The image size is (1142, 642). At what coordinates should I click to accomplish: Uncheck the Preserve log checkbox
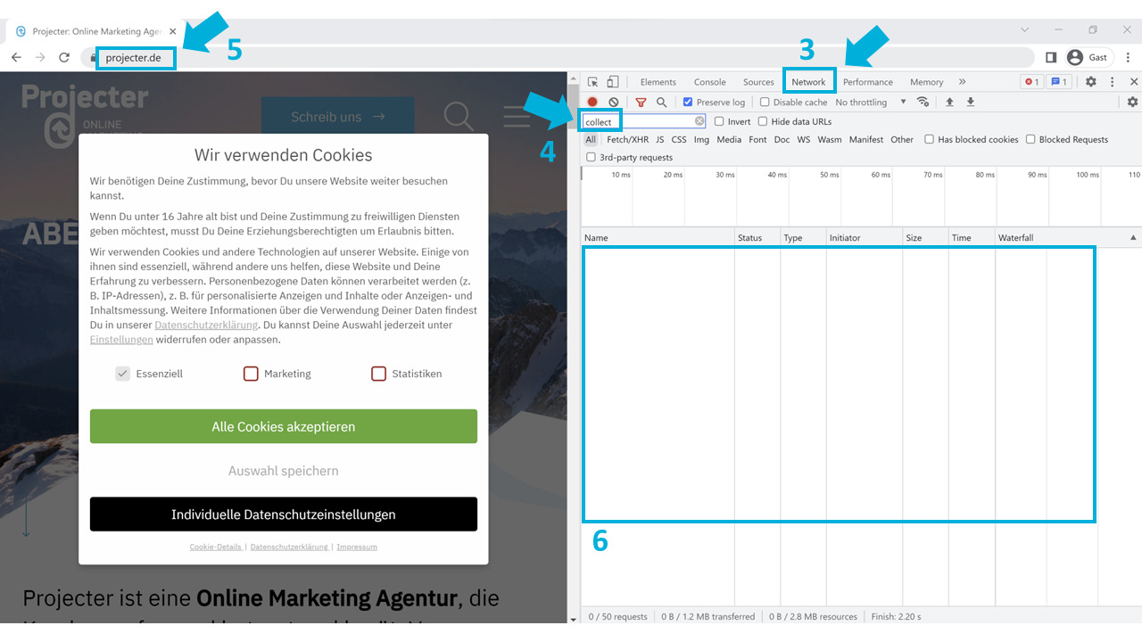coord(687,103)
